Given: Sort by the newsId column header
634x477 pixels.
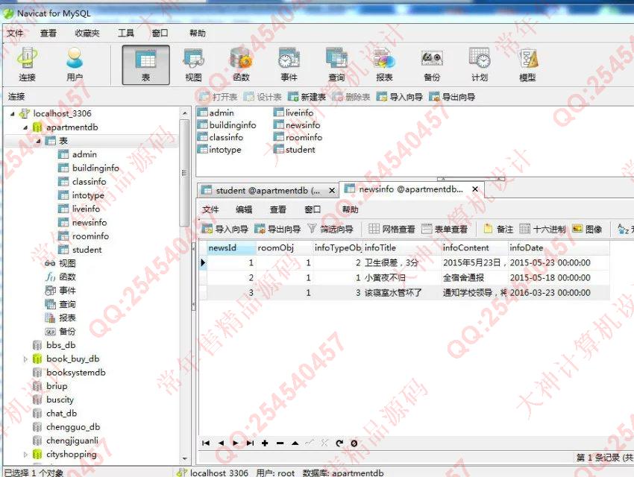Looking at the screenshot, I should 231,247.
